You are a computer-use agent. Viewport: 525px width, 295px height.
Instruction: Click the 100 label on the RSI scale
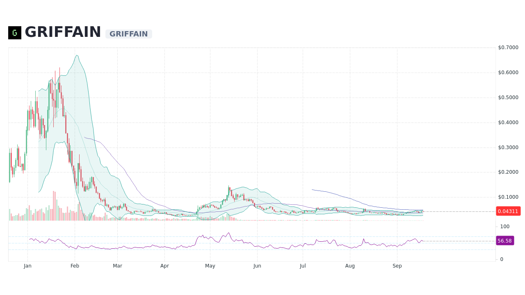(x=504, y=226)
